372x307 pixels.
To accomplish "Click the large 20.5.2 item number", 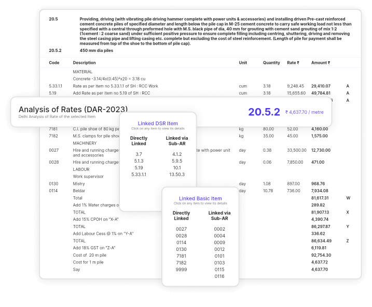I will pyautogui.click(x=264, y=112).
